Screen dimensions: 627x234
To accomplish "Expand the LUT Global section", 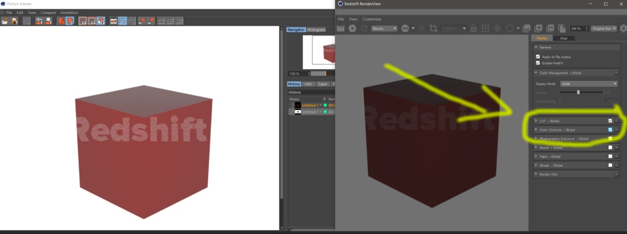I will click(536, 121).
